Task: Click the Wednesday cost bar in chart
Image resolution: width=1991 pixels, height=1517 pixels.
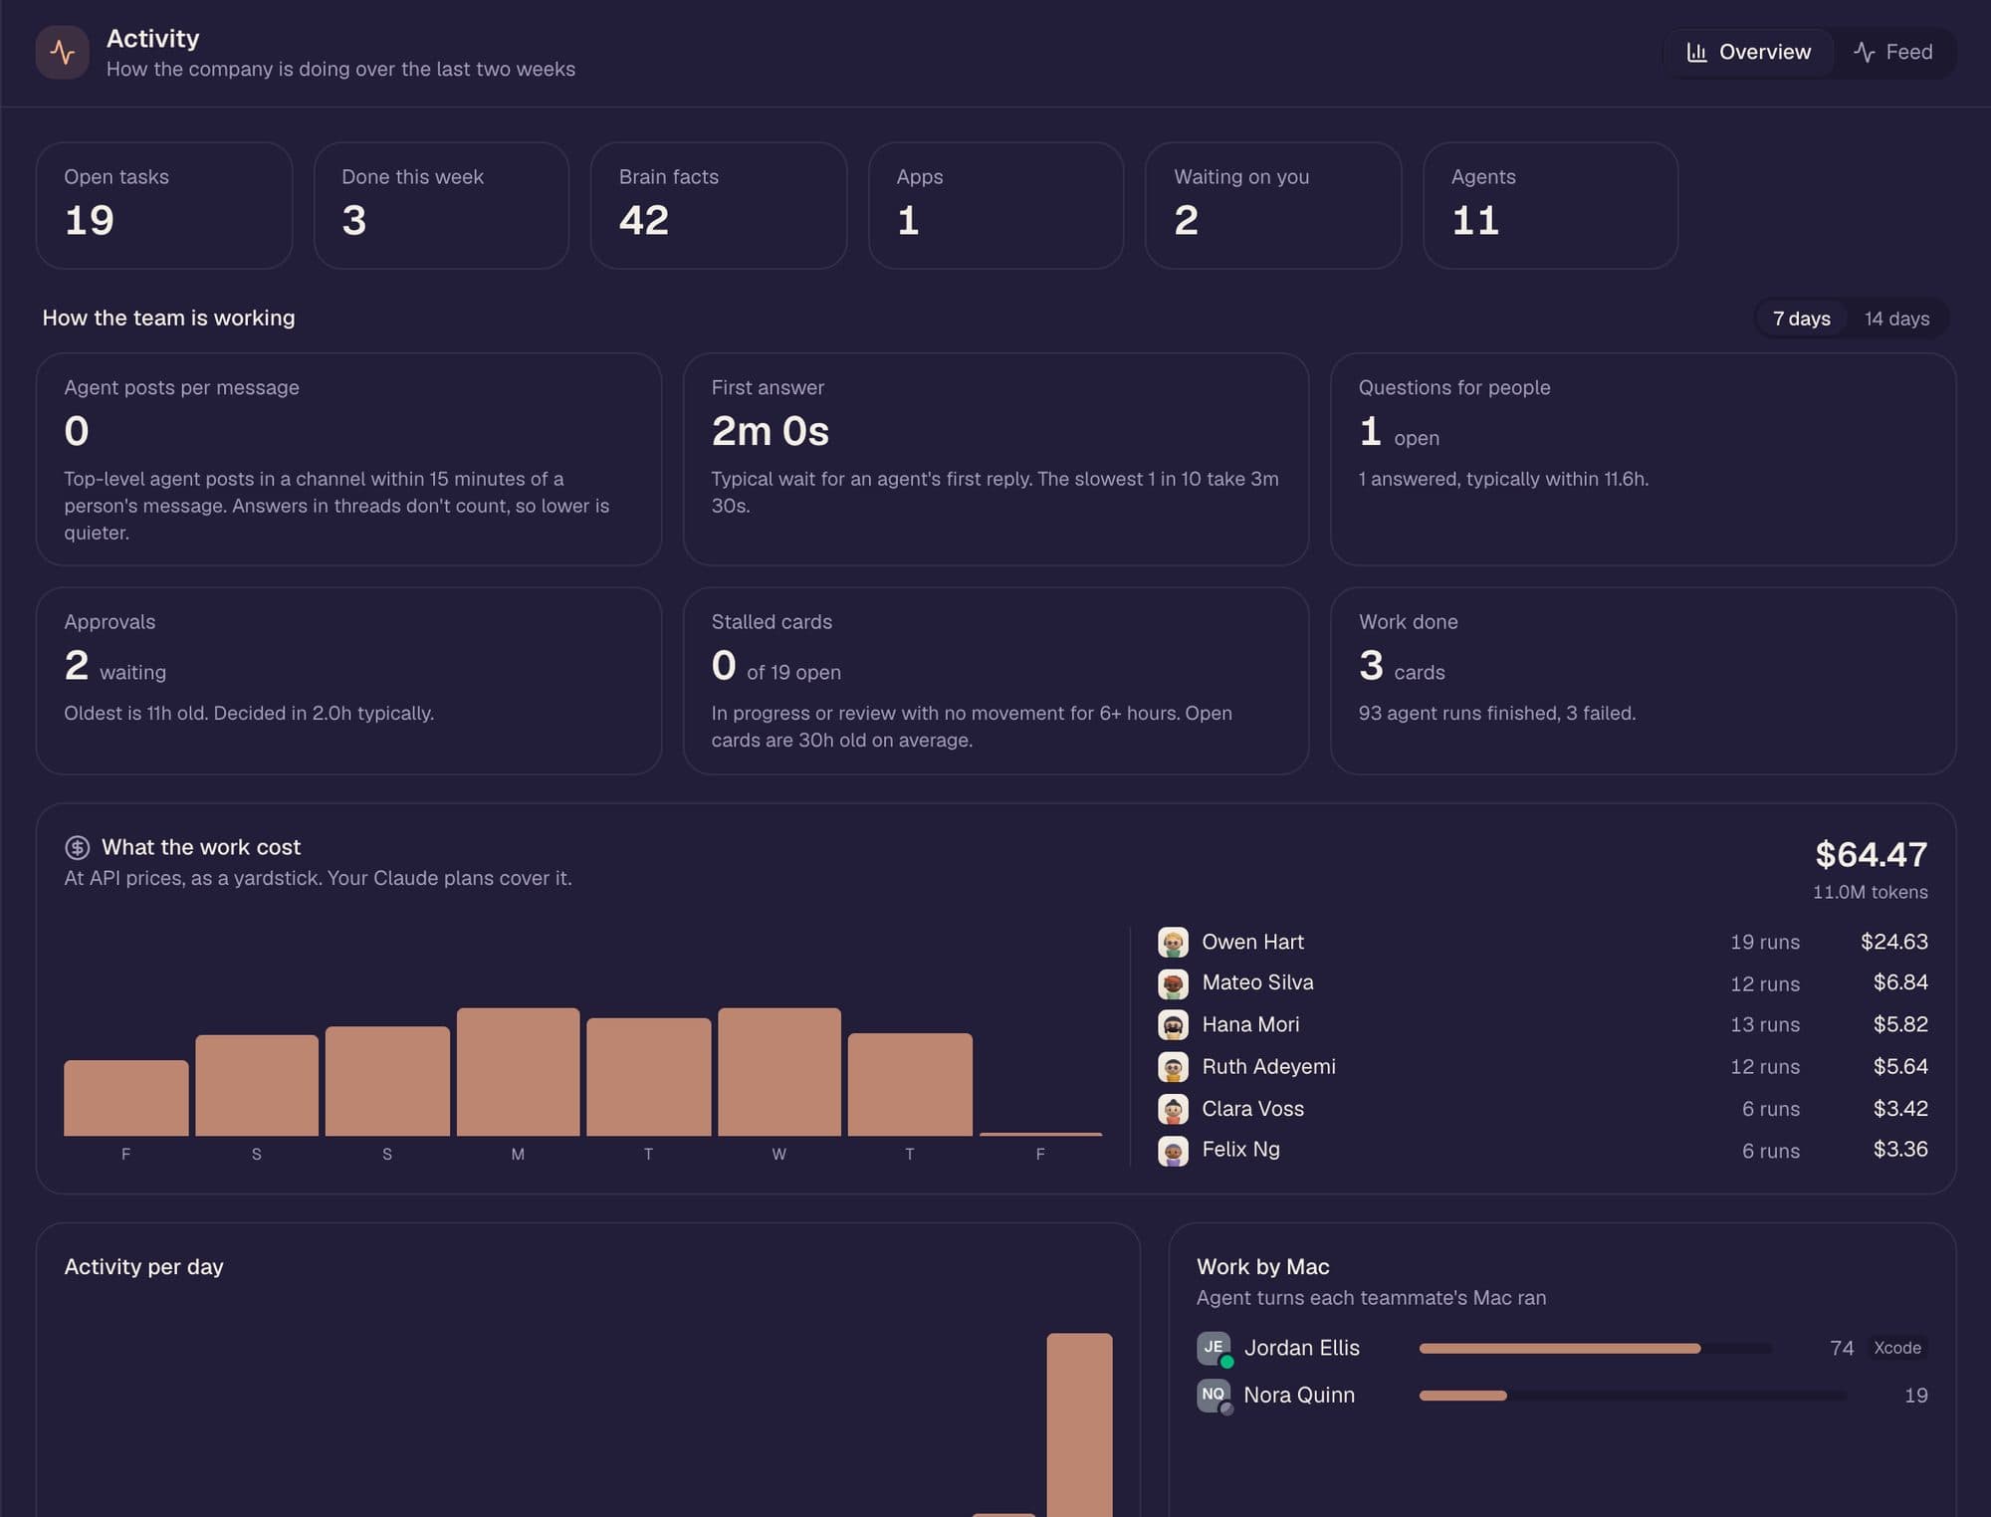Action: click(779, 1072)
